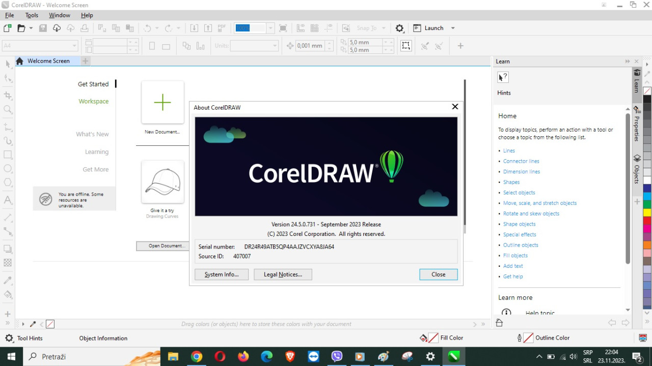Select the Interactive Fill tool in toolbox
The width and height of the screenshot is (652, 366).
coord(8,294)
